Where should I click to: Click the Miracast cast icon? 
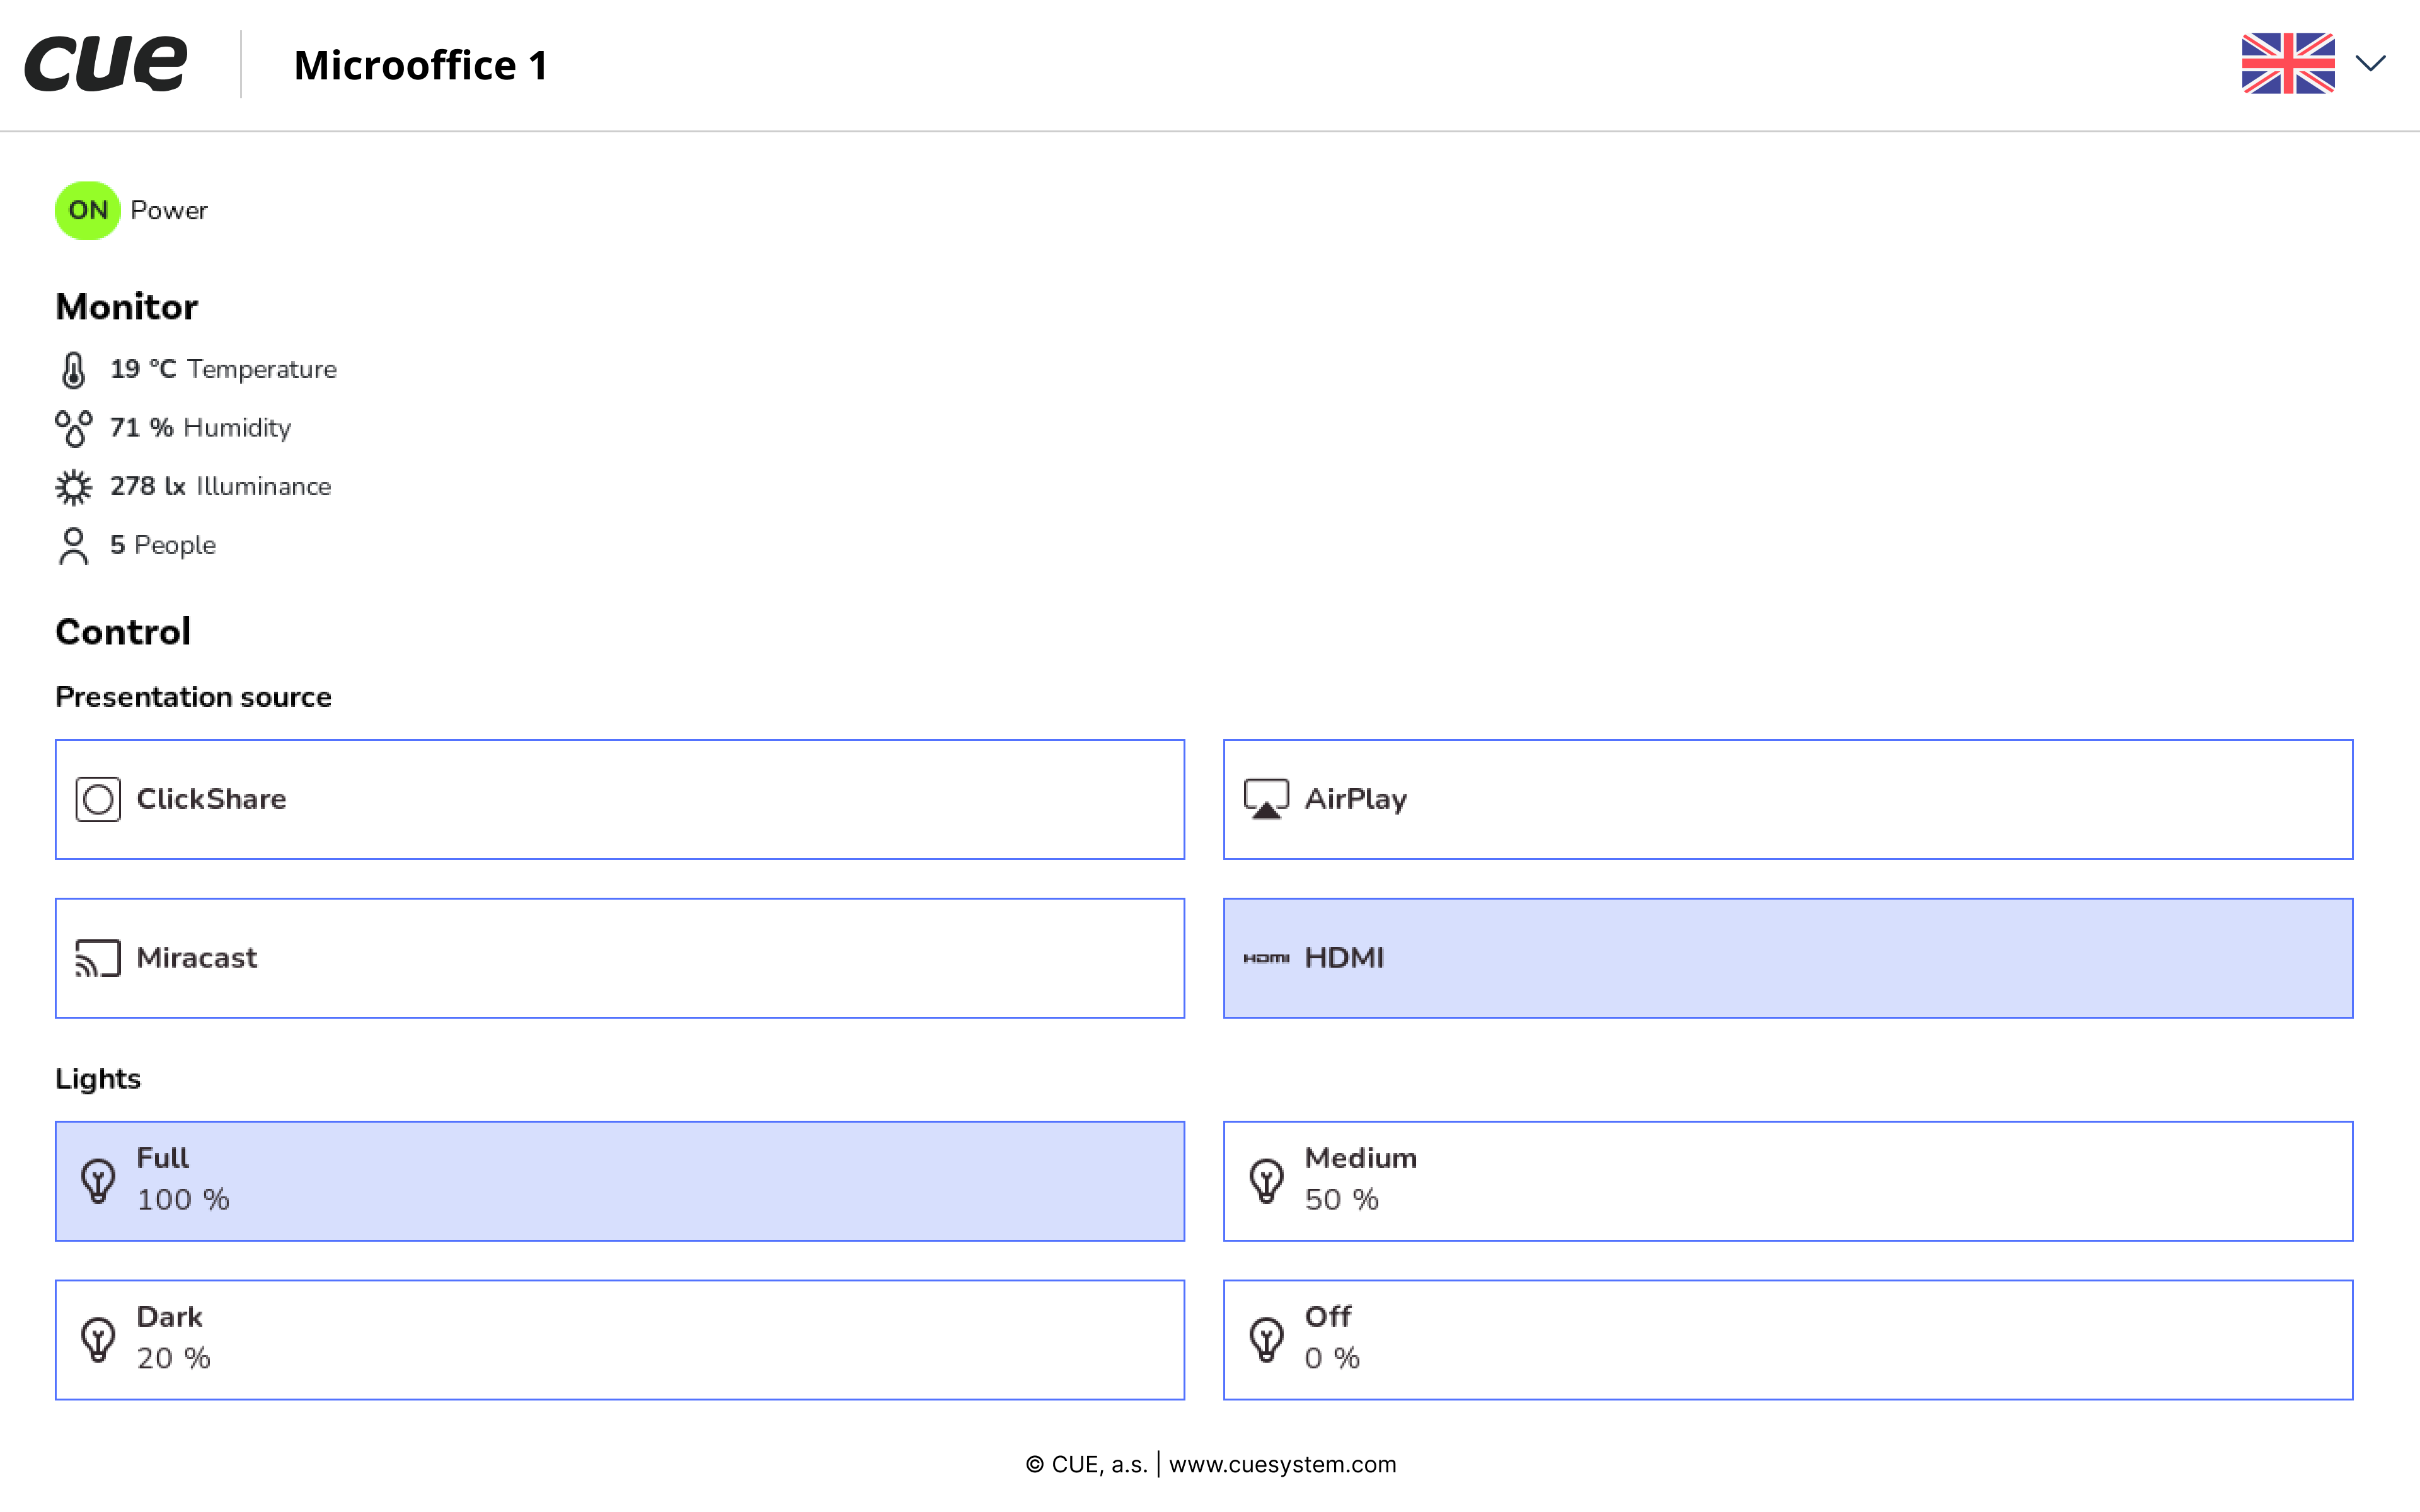[x=98, y=958]
